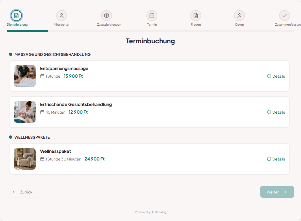301x221 pixels.
Task: Select the Dienstleistung step label
Action: point(17,25)
